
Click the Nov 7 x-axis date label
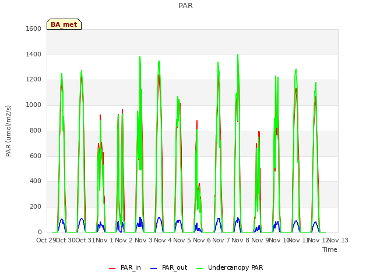point(221,240)
